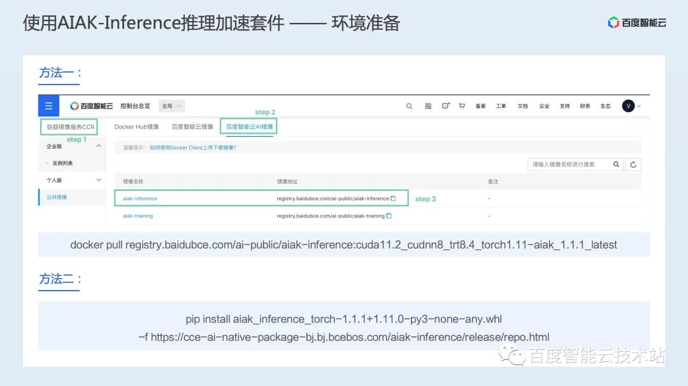
Task: Open the aiak-inference image link
Action: (x=140, y=198)
